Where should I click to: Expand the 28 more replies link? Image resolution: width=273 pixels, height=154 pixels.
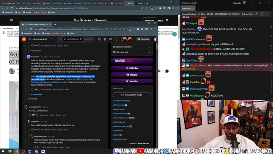pos(36,94)
